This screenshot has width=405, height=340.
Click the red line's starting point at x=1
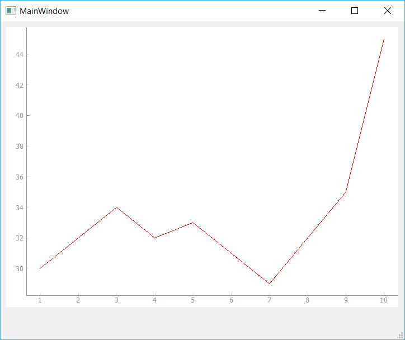coord(40,269)
